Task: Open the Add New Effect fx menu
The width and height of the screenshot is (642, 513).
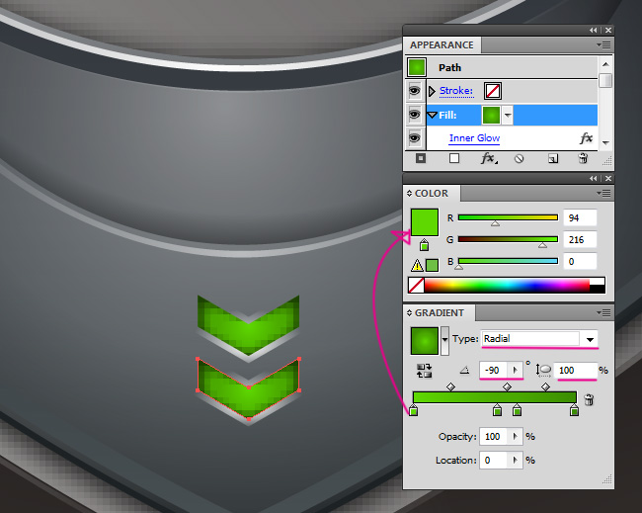Action: (488, 158)
